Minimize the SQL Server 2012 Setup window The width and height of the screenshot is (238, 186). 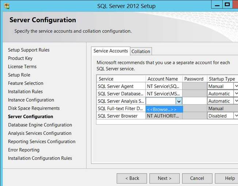click(217, 4)
